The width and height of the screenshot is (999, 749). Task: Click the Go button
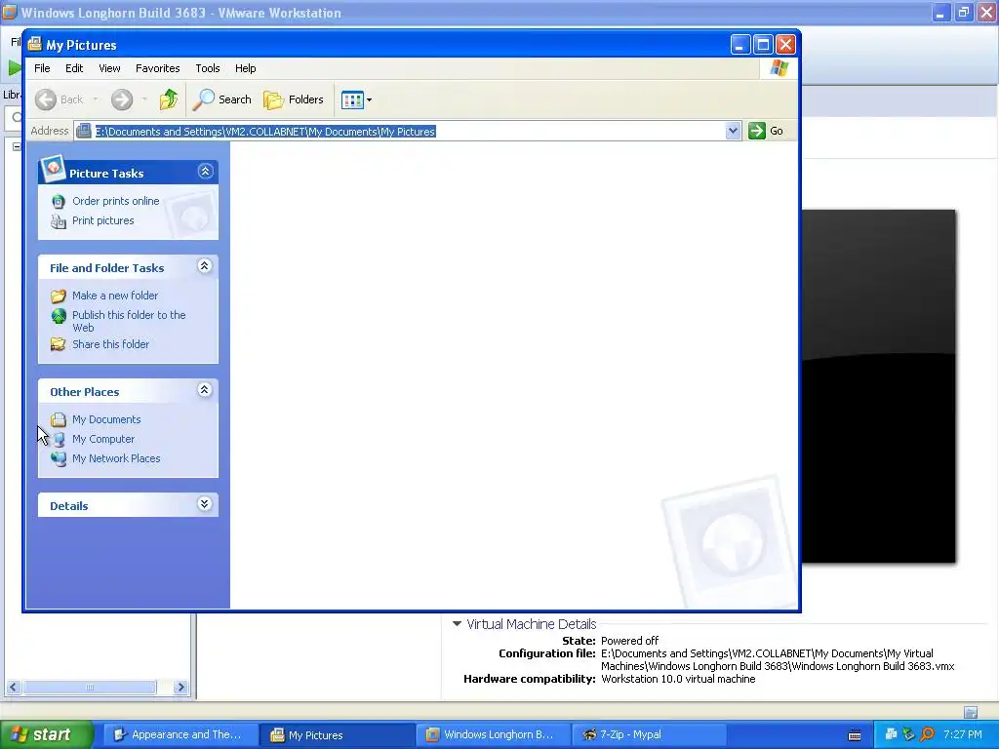767,131
